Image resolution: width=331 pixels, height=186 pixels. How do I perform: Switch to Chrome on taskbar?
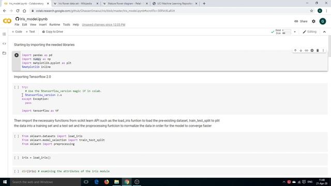pyautogui.click(x=127, y=182)
